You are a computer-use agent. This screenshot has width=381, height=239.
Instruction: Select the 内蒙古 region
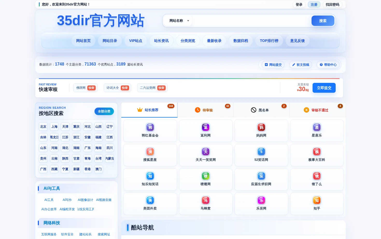[x=110, y=158]
